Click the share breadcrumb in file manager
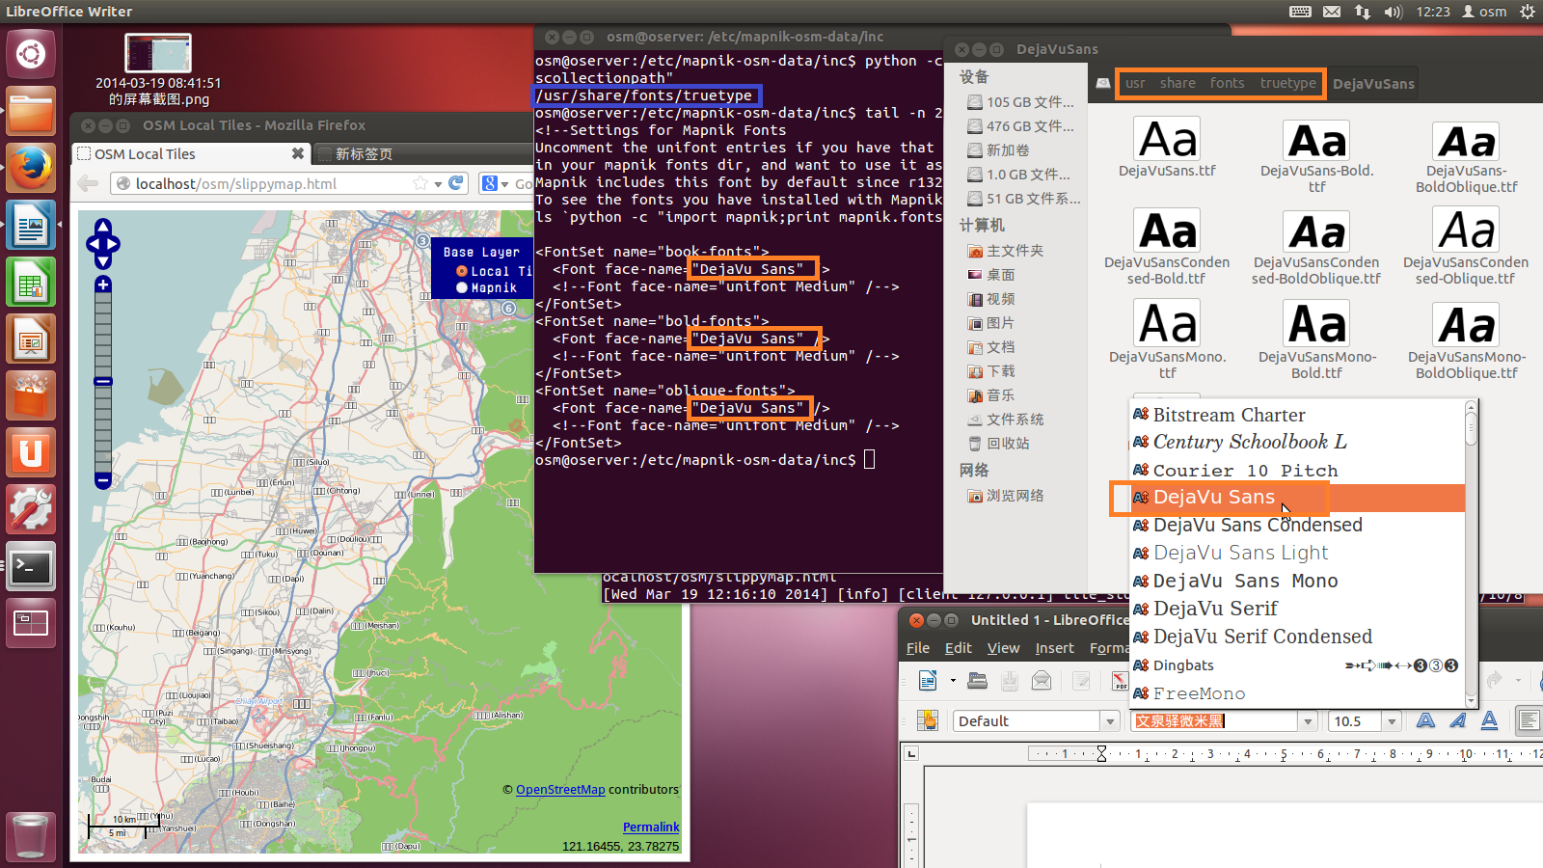This screenshot has height=868, width=1543. tap(1178, 83)
